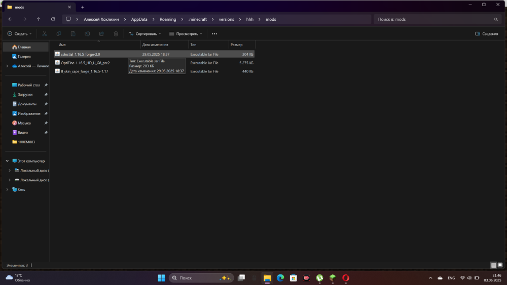Open the Sort dropdown
This screenshot has width=507, height=285.
(x=144, y=33)
